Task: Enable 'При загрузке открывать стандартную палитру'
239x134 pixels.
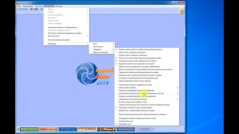Action: coord(147,85)
